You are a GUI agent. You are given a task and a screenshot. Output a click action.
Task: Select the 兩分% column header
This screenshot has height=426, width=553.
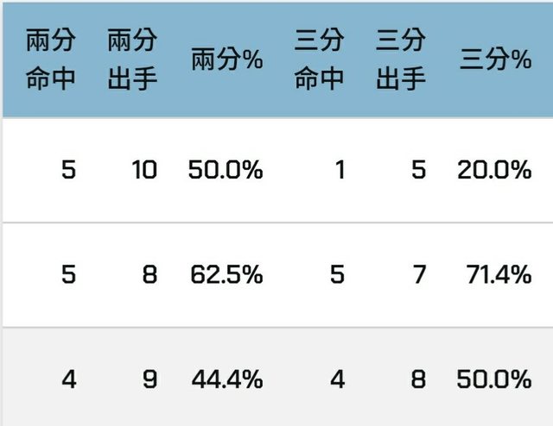tap(226, 60)
